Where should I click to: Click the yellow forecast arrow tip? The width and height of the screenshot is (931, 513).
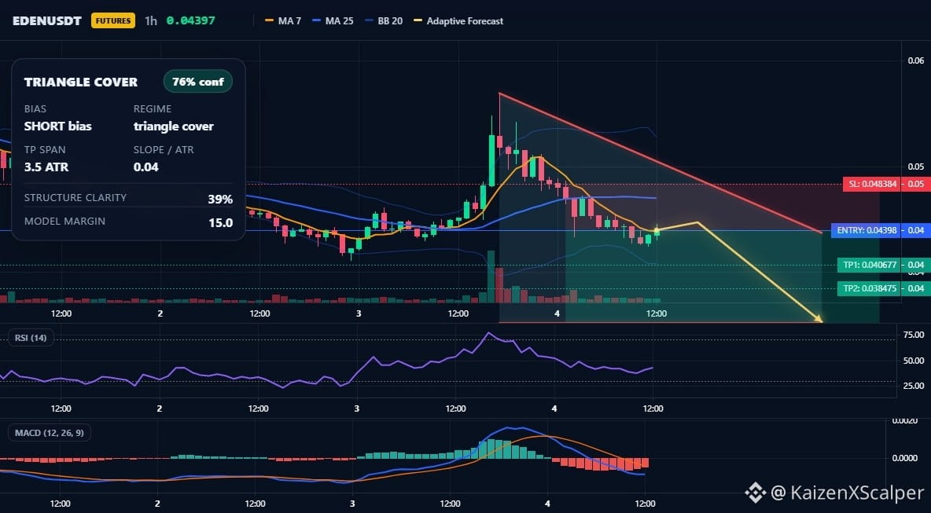819,320
